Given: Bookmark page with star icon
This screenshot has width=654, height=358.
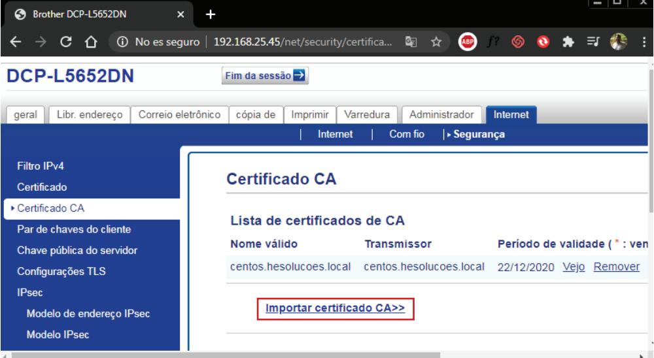Looking at the screenshot, I should pos(436,42).
